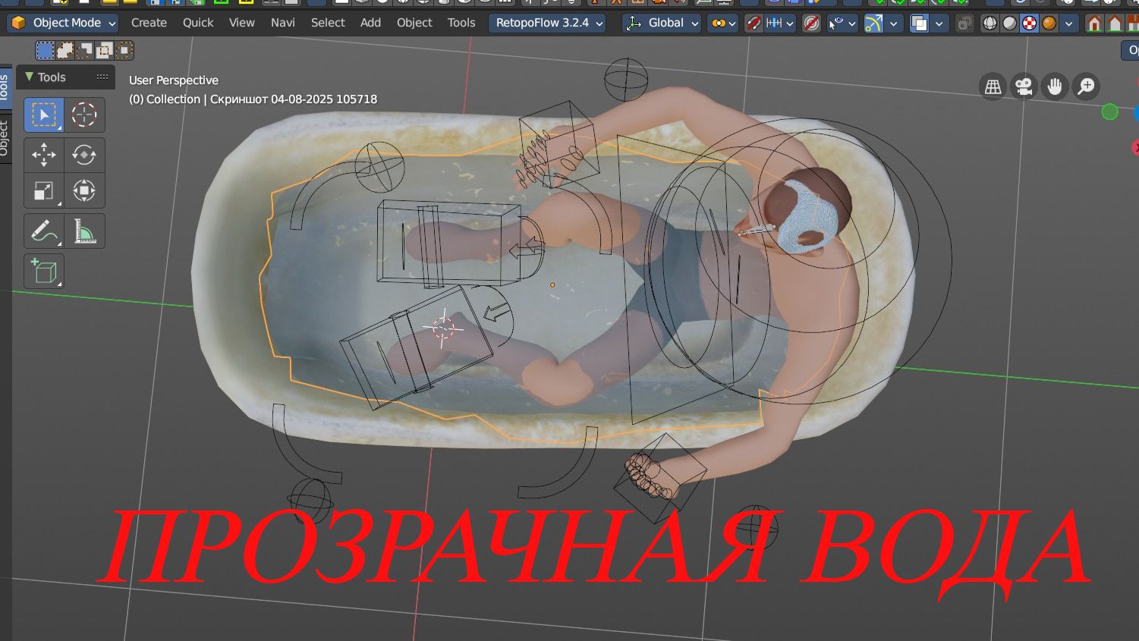1139x641 pixels.
Task: Open the Navi menu
Action: click(283, 23)
